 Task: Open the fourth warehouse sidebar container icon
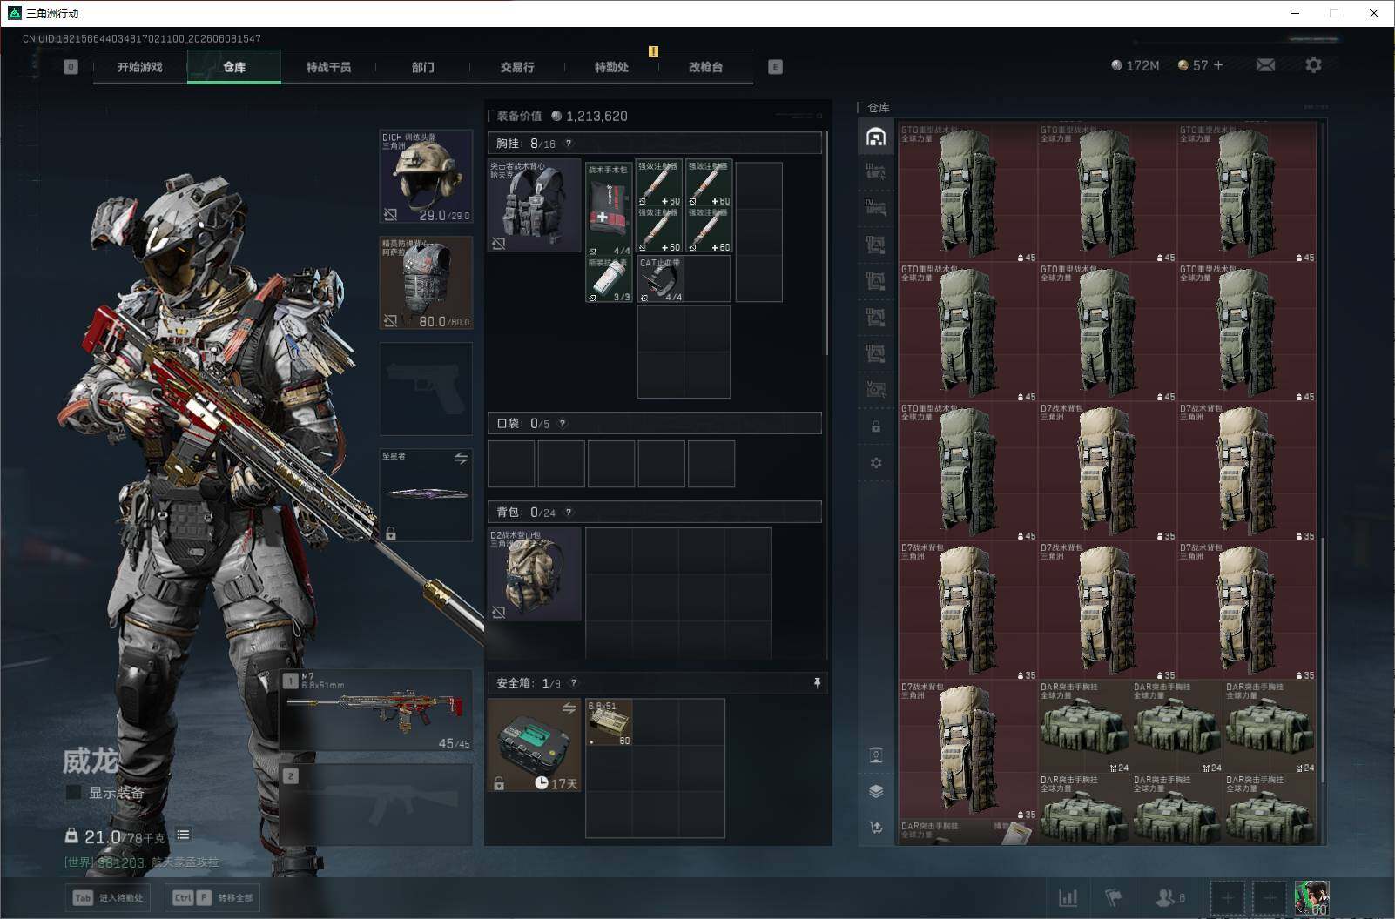pos(876,244)
